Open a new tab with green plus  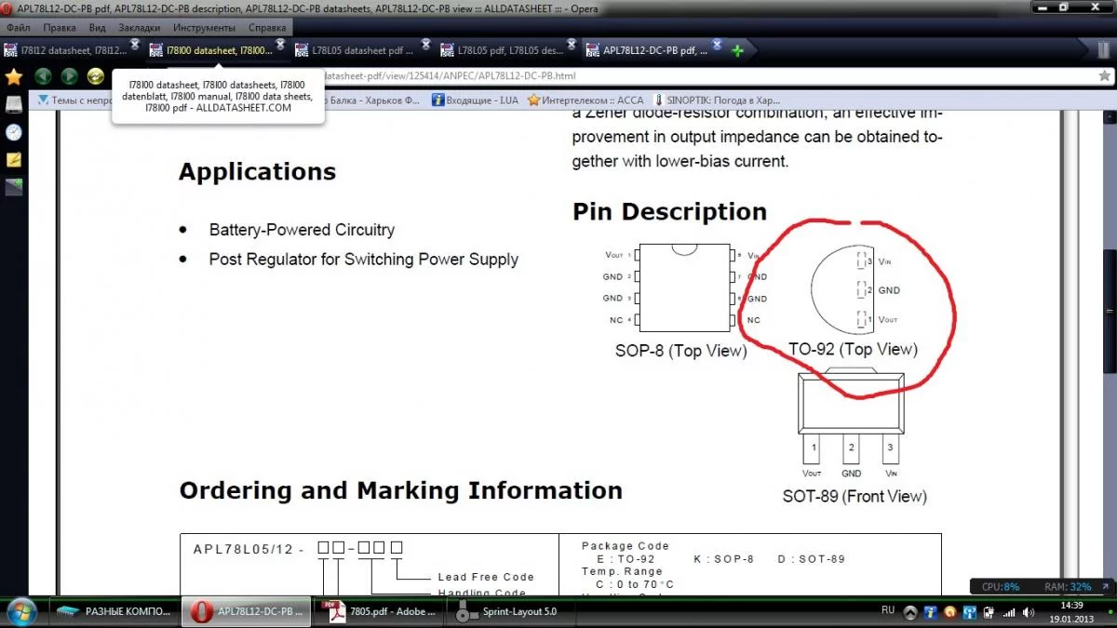tap(737, 50)
